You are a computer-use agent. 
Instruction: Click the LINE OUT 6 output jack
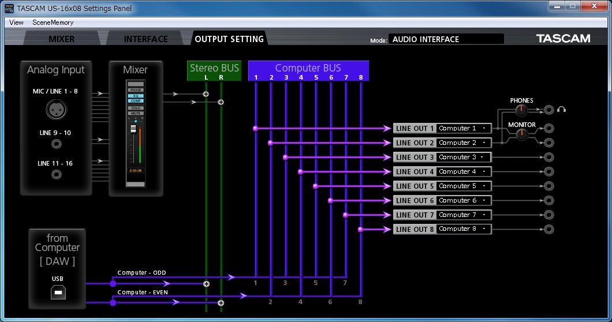point(548,200)
